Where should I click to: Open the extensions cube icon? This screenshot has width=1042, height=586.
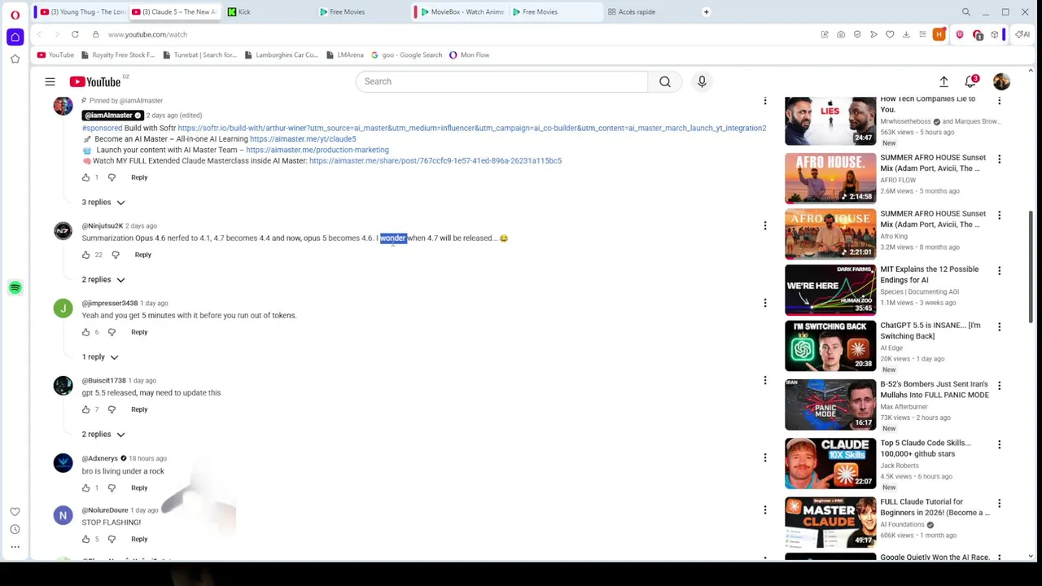pos(994,34)
